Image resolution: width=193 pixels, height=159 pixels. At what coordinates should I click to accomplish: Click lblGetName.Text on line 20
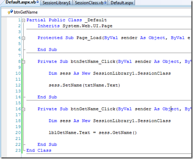[x=69, y=132]
